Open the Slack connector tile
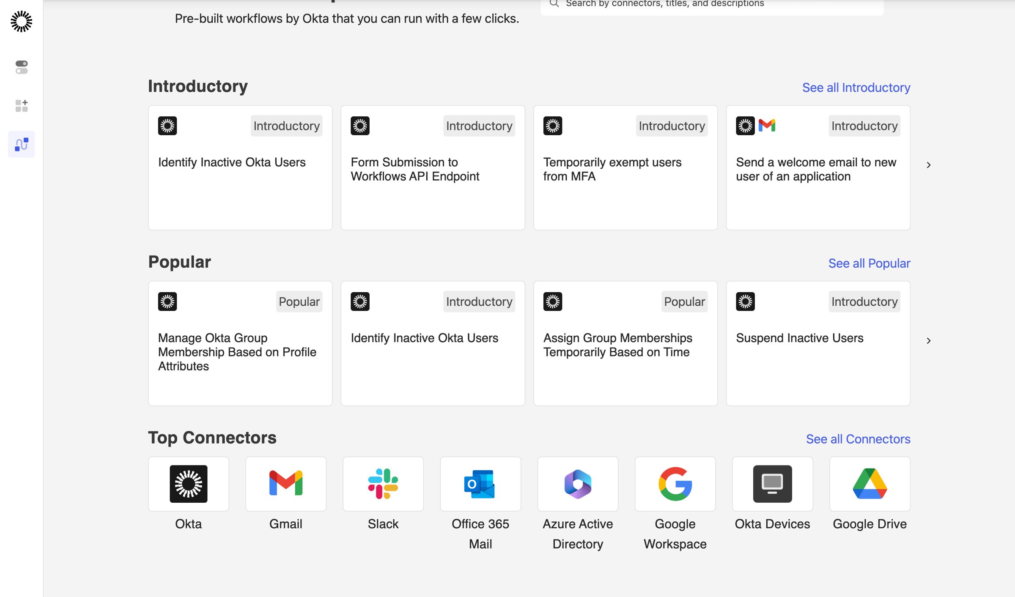 (x=383, y=484)
